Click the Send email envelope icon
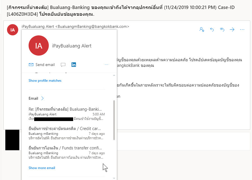The width and height of the screenshot is (252, 180). click(x=31, y=65)
